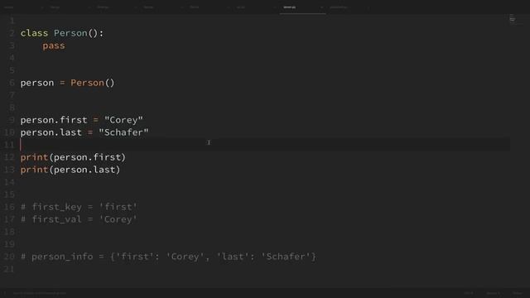Viewport: 530px width, 298px height.
Task: Switch to the highlighted active file tab
Action: (302, 7)
